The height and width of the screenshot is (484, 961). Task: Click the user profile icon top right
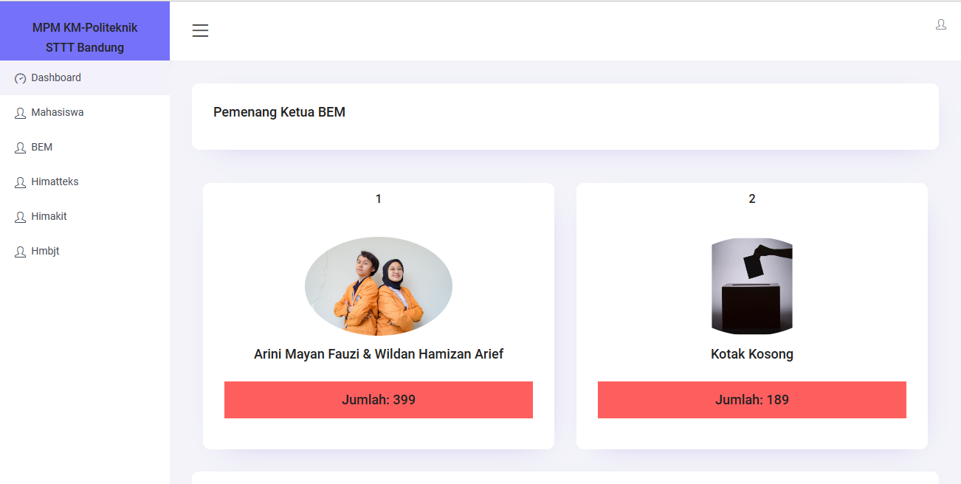pos(940,24)
